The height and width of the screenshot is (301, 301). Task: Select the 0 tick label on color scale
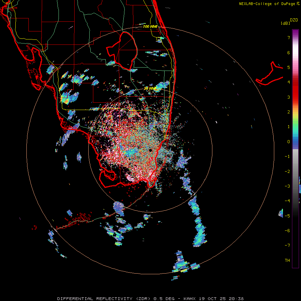289,142
